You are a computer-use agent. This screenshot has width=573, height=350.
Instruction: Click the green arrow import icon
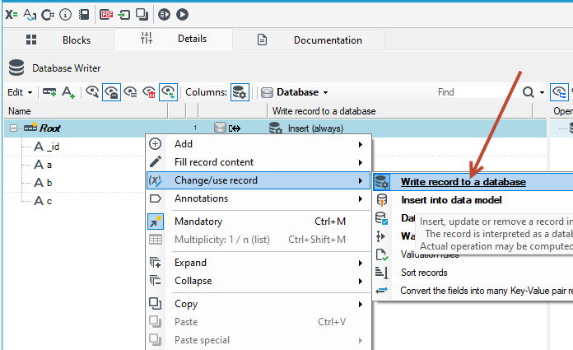[124, 15]
